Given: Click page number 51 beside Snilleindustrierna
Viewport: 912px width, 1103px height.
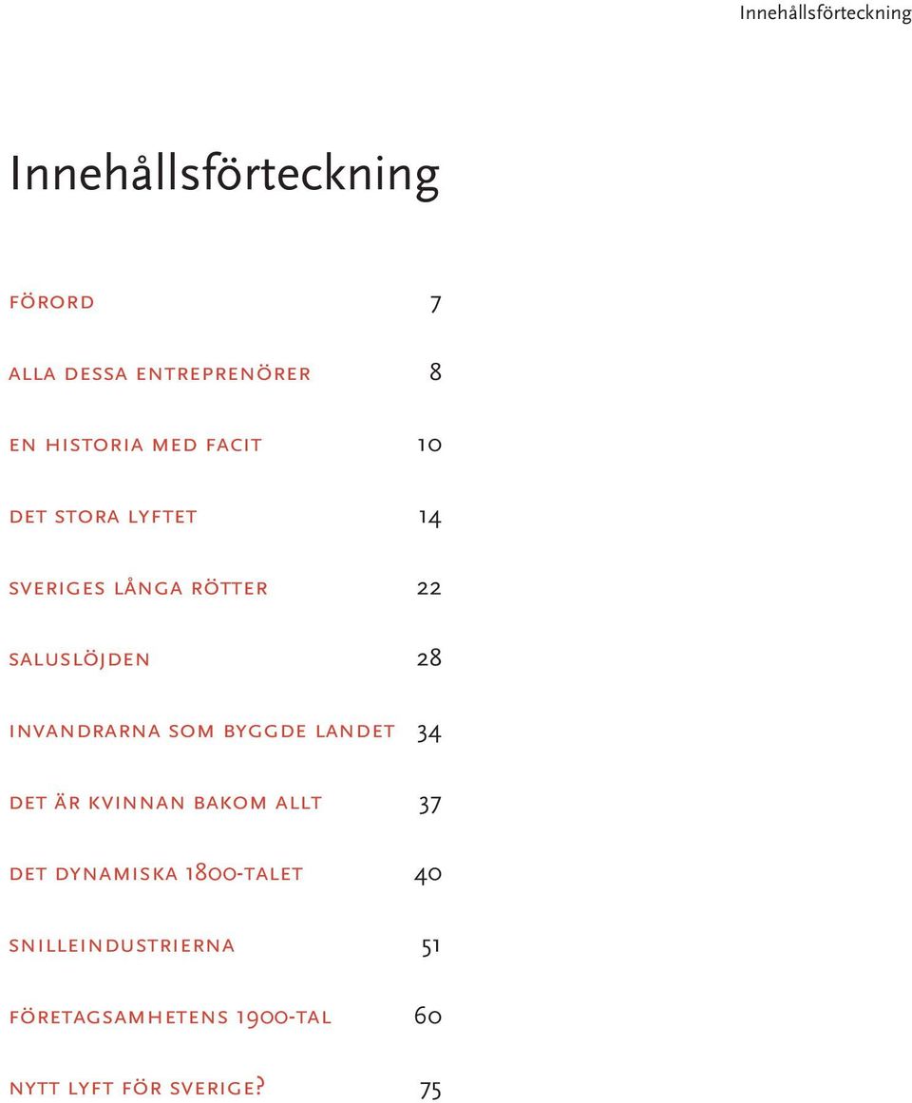Looking at the screenshot, I should pyautogui.click(x=431, y=947).
